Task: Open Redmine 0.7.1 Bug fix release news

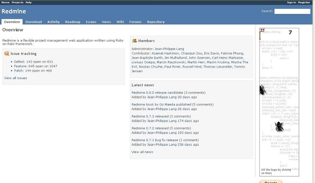Action: 155,140
